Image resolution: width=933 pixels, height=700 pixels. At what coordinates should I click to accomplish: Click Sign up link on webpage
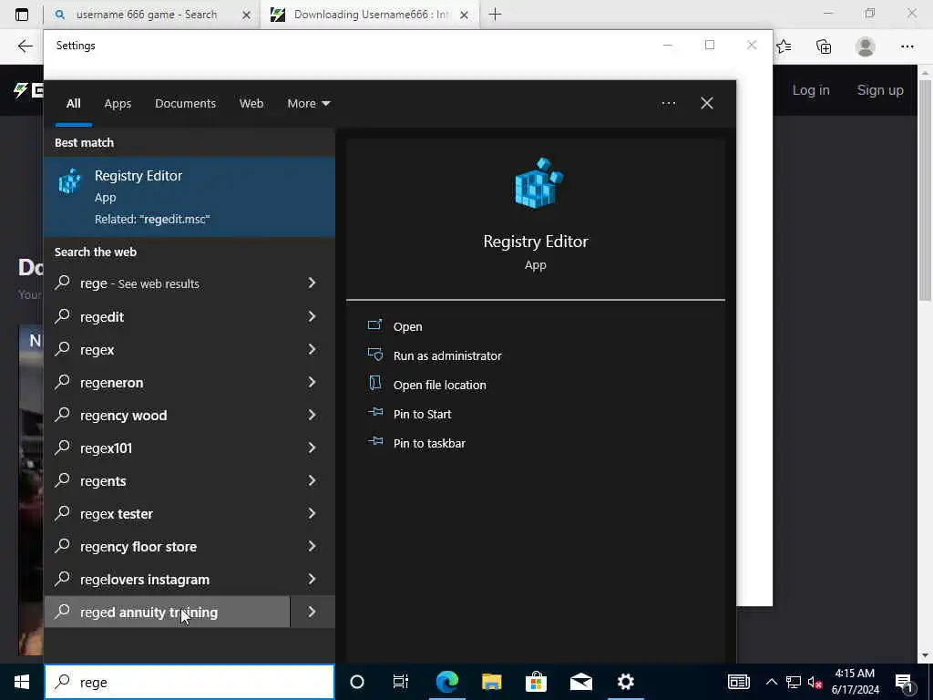coord(880,90)
